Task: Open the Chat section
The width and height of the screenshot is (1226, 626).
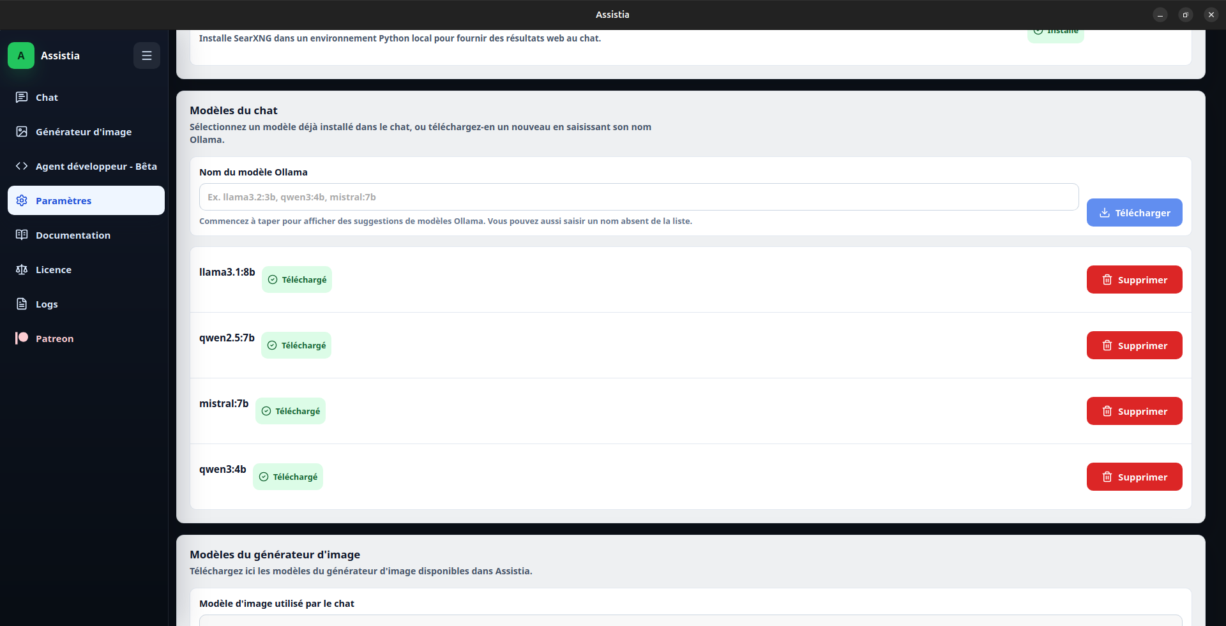Action: pyautogui.click(x=86, y=97)
